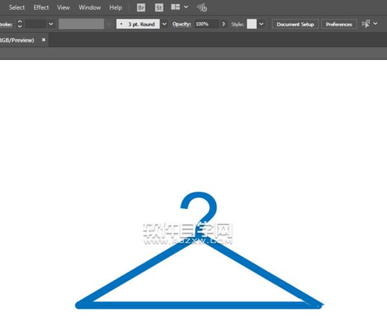Open the Window menu
This screenshot has height=334, width=387.
pos(90,8)
